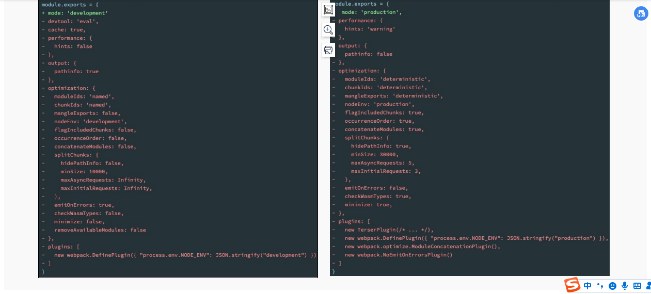Viewport: 651px width, 294px height.
Task: Click the line "maxInitialRequests: 3,"
Action: coord(386,171)
